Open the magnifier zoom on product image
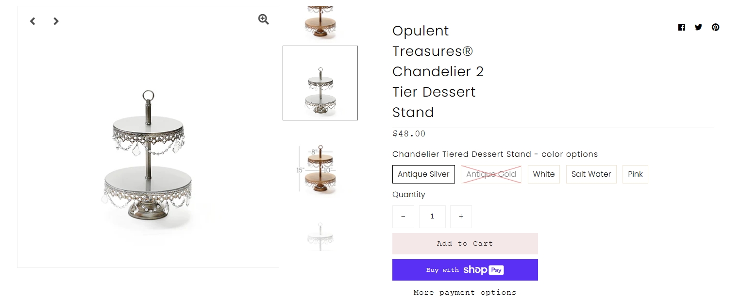Image resolution: width=741 pixels, height=300 pixels. [263, 19]
